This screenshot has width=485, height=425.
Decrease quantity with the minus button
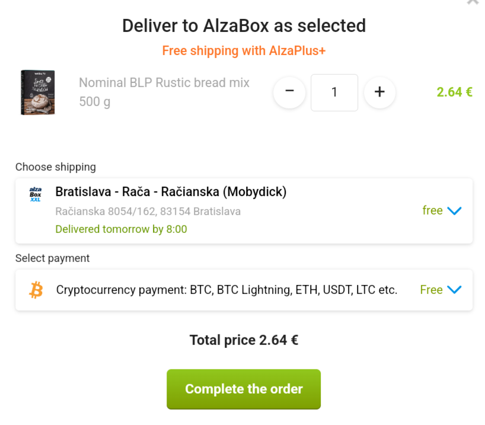tap(289, 92)
